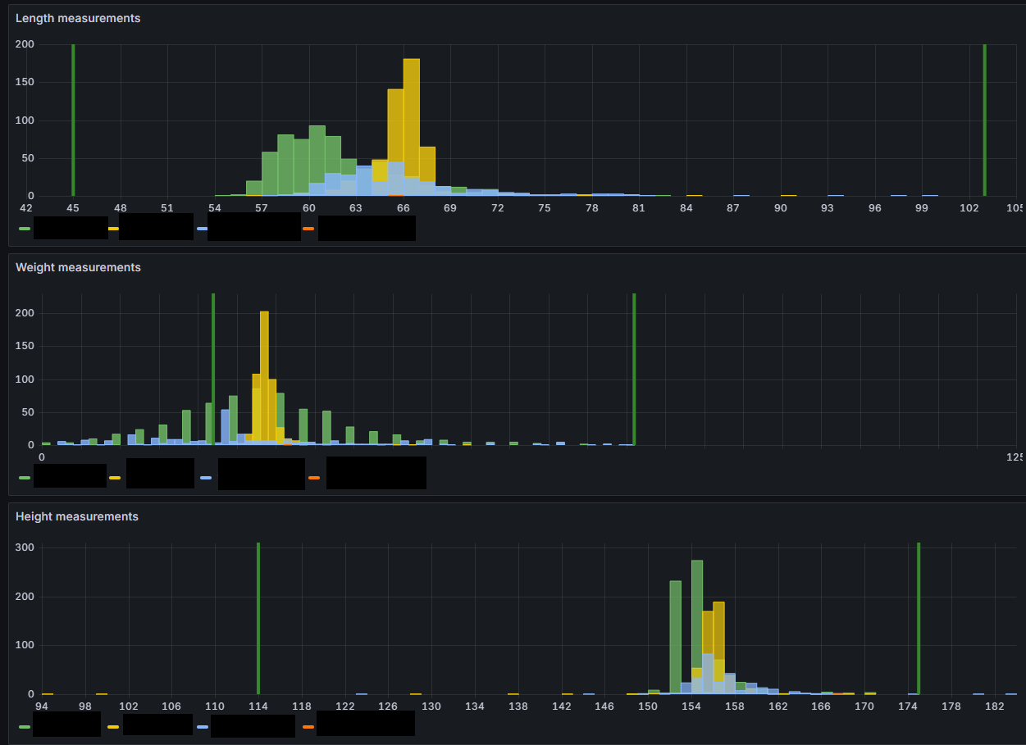Click green threshold line at 45 in Length chart
The image size is (1026, 745).
tap(73, 120)
